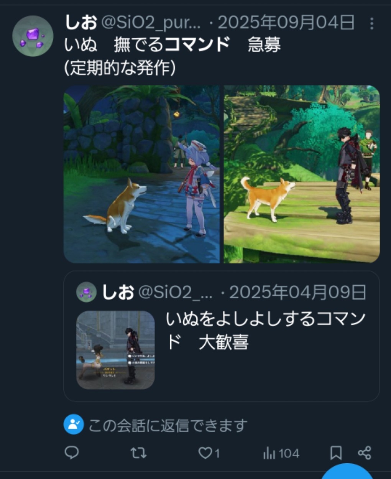This screenshot has height=479, width=391.
Task: Like the post with heart icon
Action: coord(205,453)
